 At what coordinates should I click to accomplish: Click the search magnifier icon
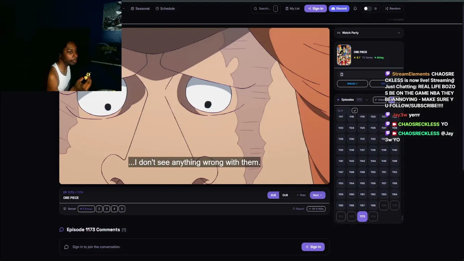pyautogui.click(x=256, y=8)
